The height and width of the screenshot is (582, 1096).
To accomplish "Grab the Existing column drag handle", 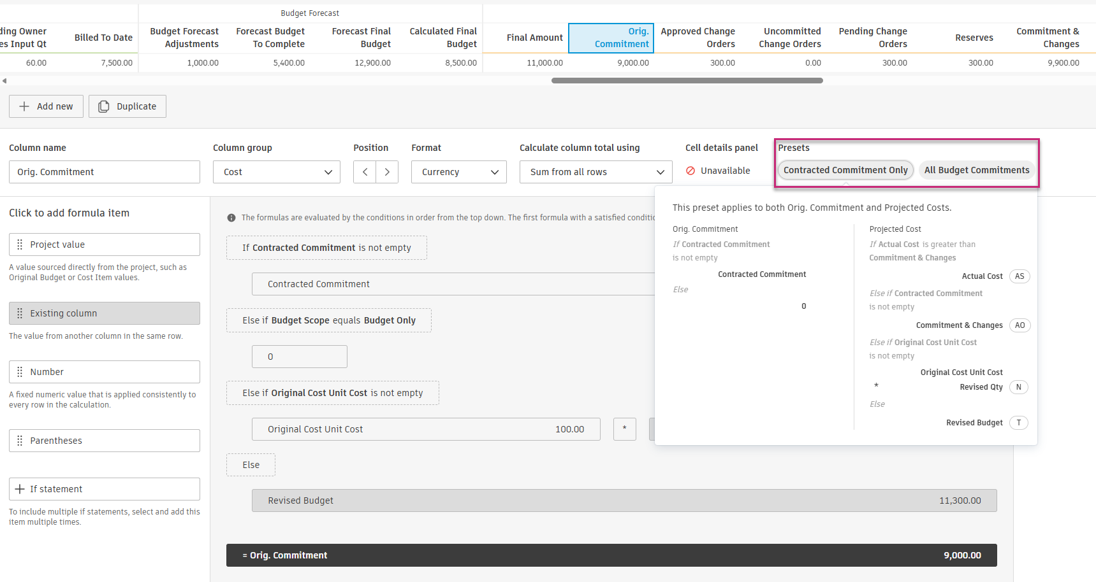I will [20, 313].
